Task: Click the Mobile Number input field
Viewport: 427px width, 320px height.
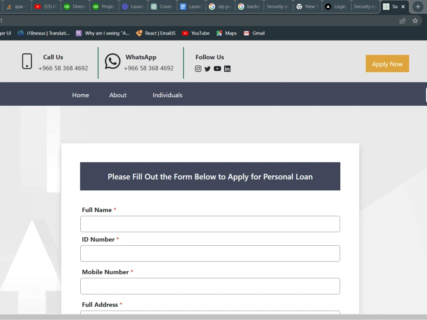Action: (x=210, y=286)
